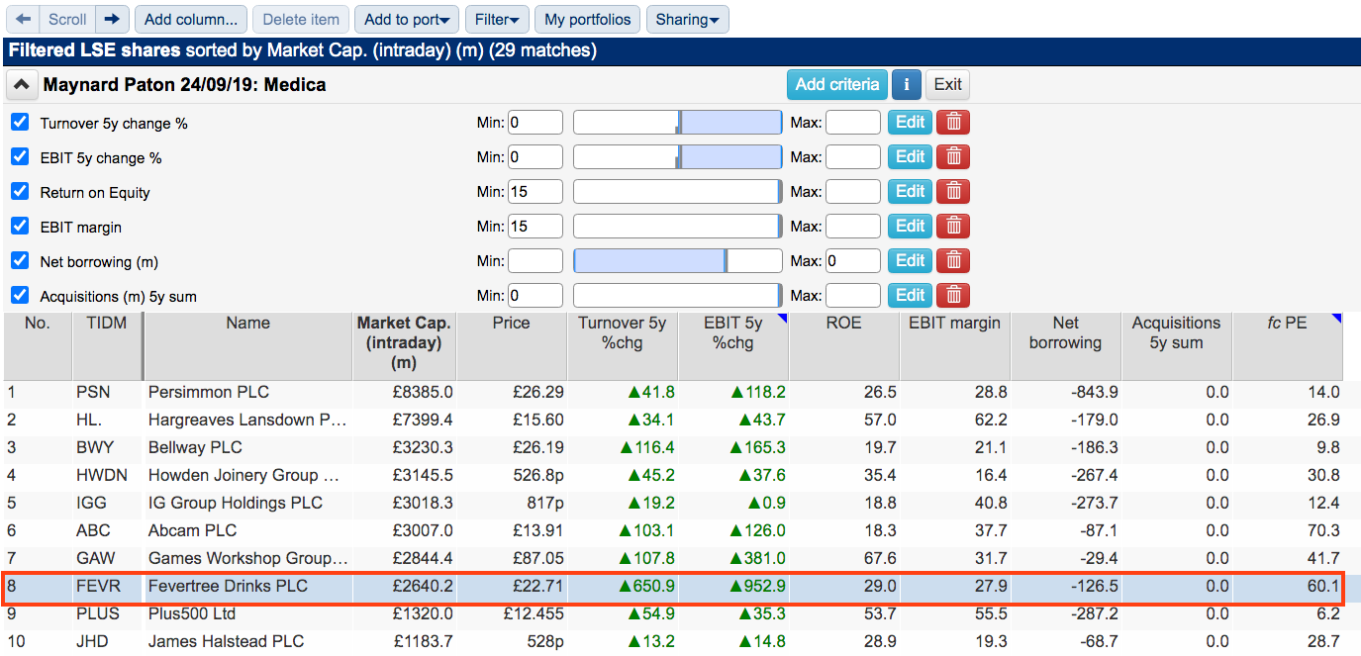1361x656 pixels.
Task: Click the Min field for Net borrowing (m)
Action: [x=535, y=261]
